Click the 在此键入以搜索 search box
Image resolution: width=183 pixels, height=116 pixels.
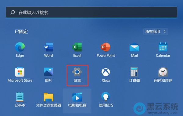91,12
